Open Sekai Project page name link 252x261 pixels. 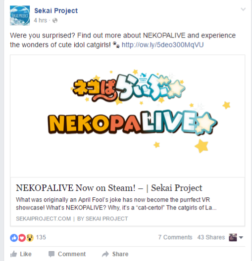[x=56, y=11]
